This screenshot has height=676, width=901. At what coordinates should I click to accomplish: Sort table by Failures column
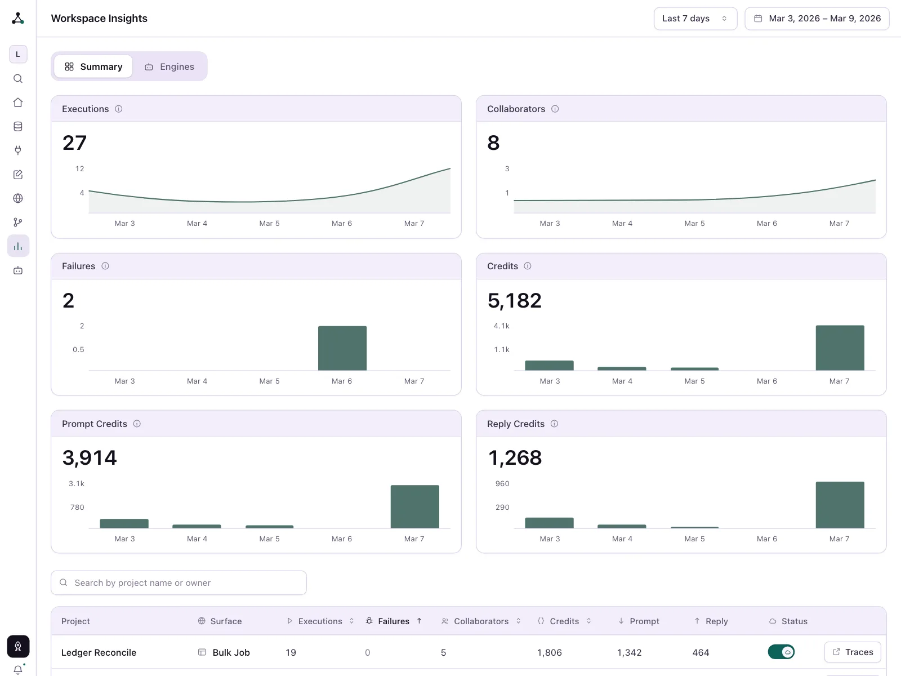coord(394,621)
